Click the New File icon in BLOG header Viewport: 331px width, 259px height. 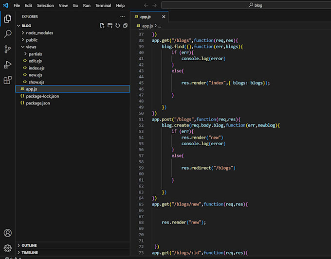(x=102, y=26)
